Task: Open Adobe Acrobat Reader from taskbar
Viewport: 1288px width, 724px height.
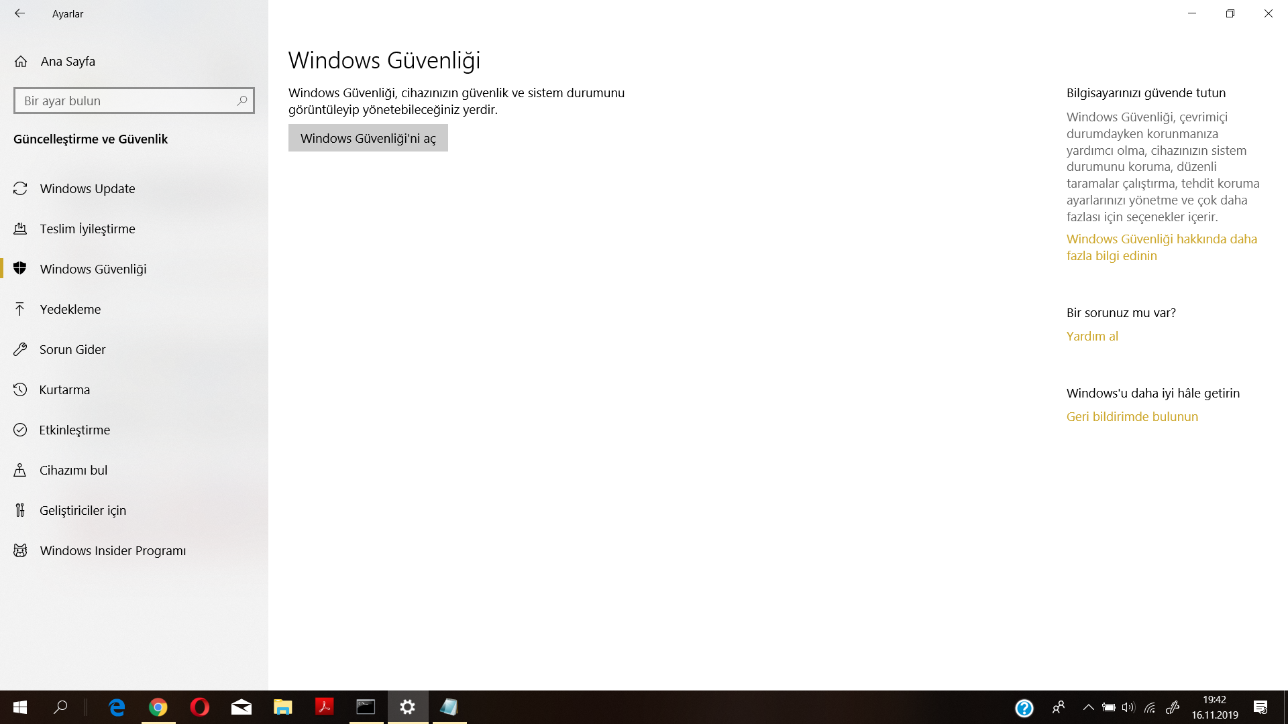Action: pos(325,707)
